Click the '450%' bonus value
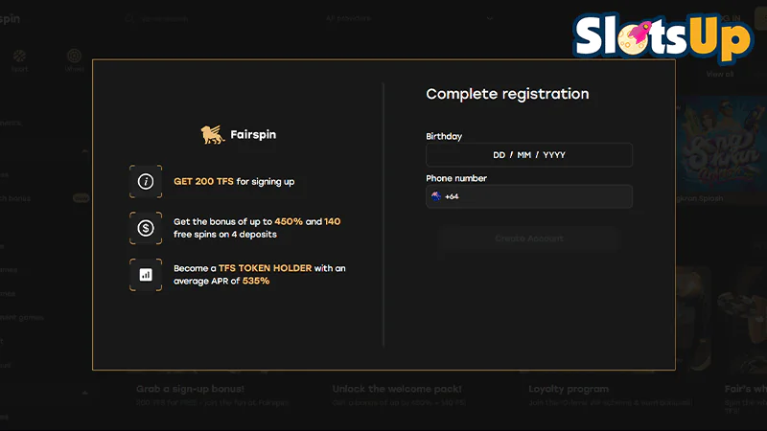 [289, 221]
